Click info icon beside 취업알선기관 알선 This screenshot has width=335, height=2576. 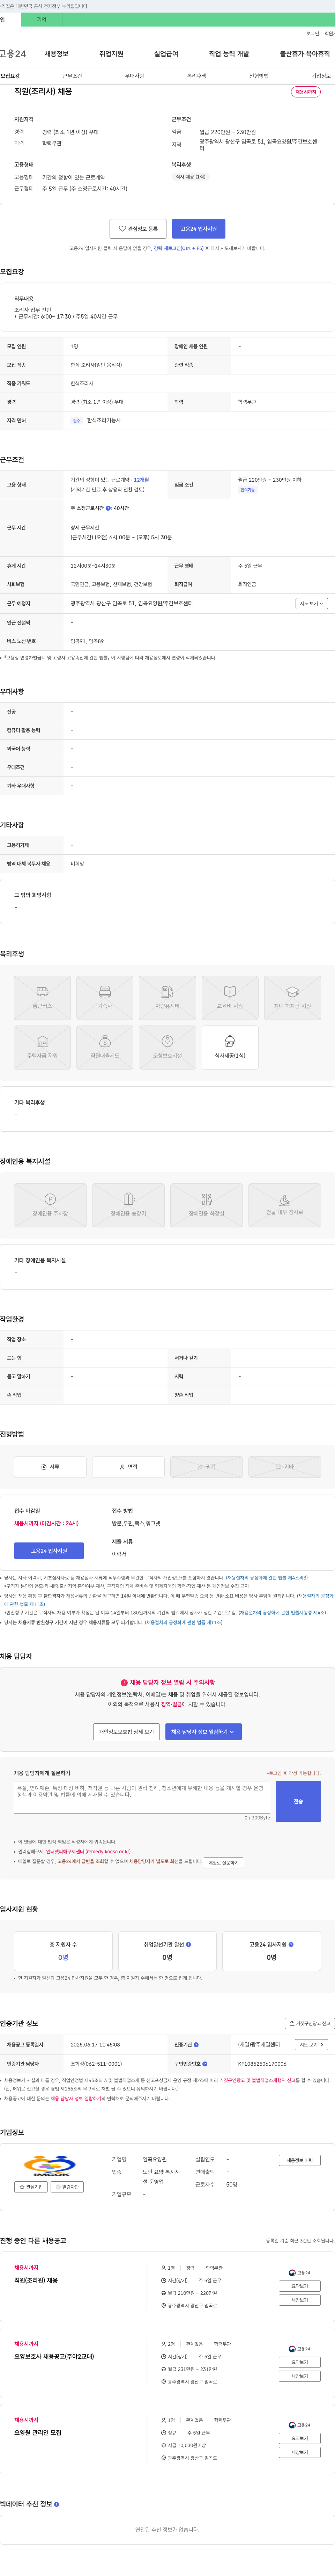(x=188, y=1944)
